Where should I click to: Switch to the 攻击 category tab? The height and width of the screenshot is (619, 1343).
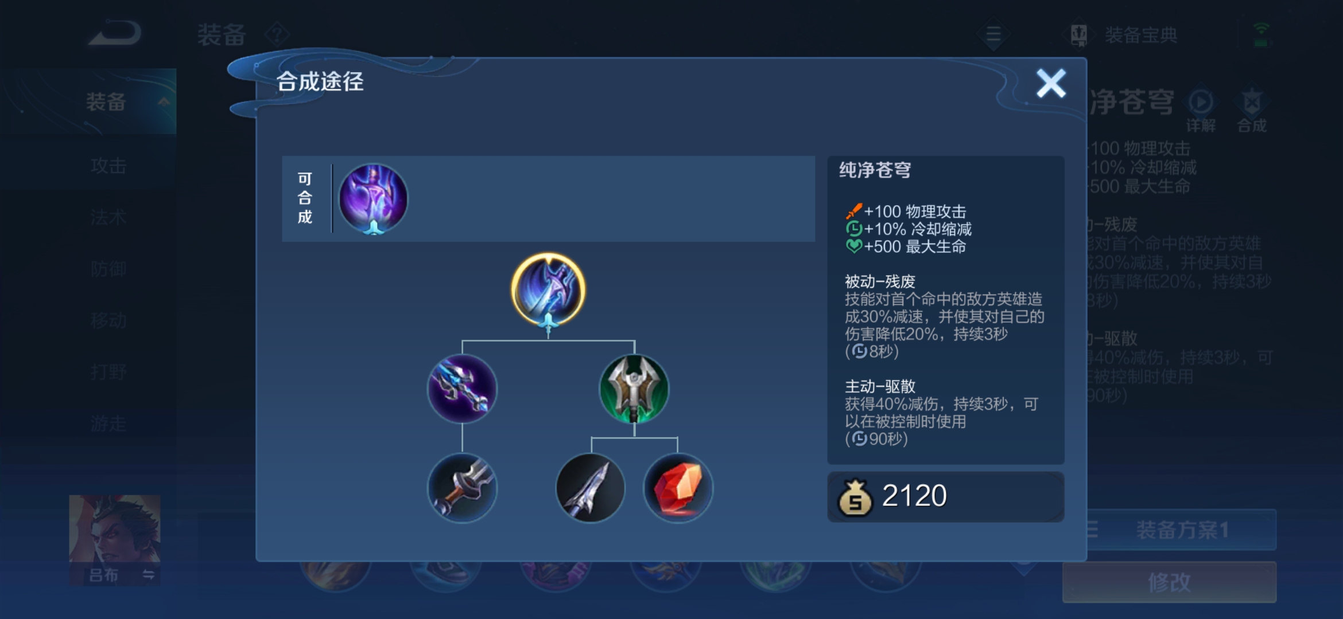[x=108, y=166]
